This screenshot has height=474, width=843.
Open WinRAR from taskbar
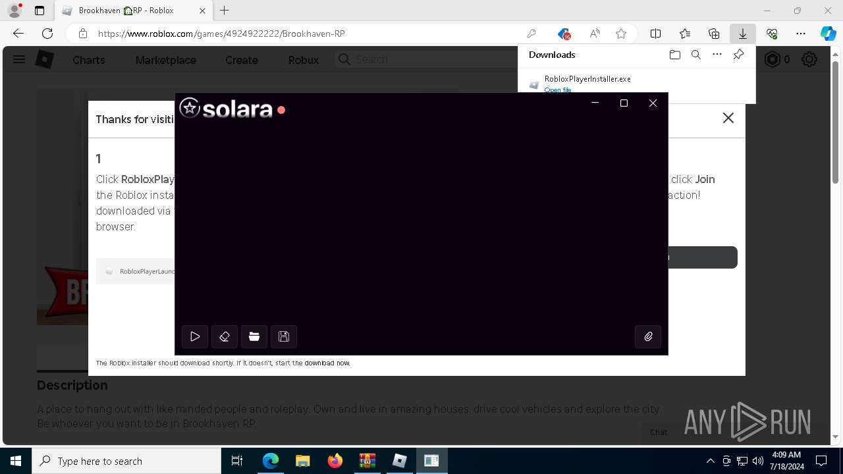point(367,461)
